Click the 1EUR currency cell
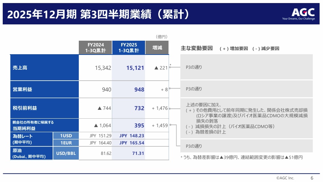Screen dimensions: 323x182 [66, 143]
